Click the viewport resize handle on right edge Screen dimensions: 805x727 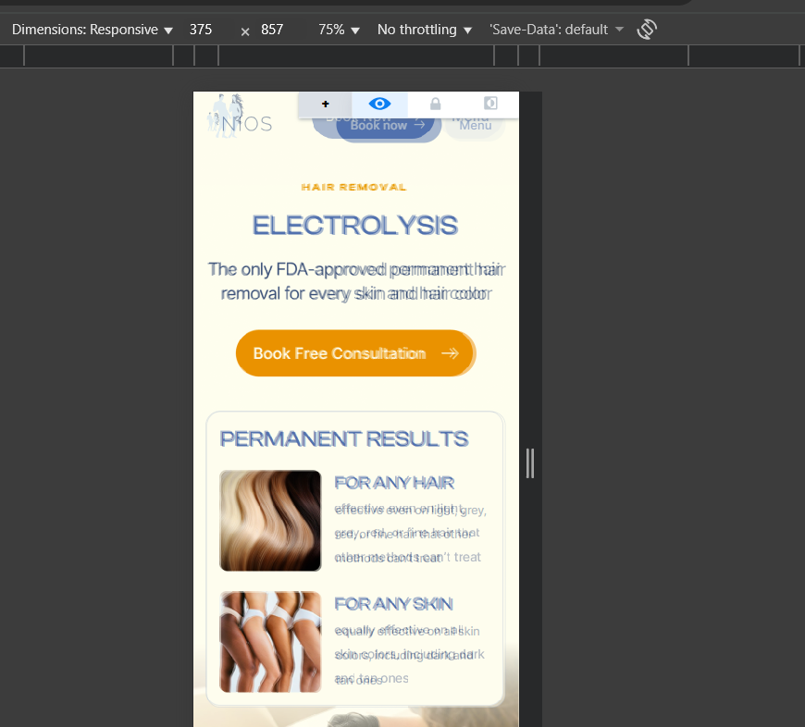[530, 463]
